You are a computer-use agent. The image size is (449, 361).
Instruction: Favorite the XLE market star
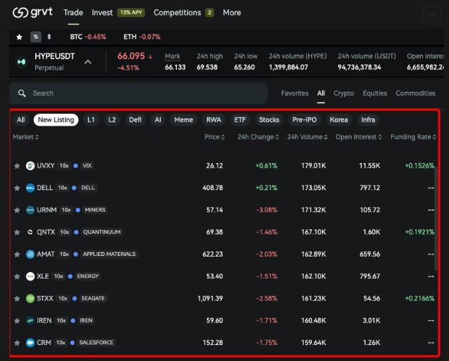(17, 277)
